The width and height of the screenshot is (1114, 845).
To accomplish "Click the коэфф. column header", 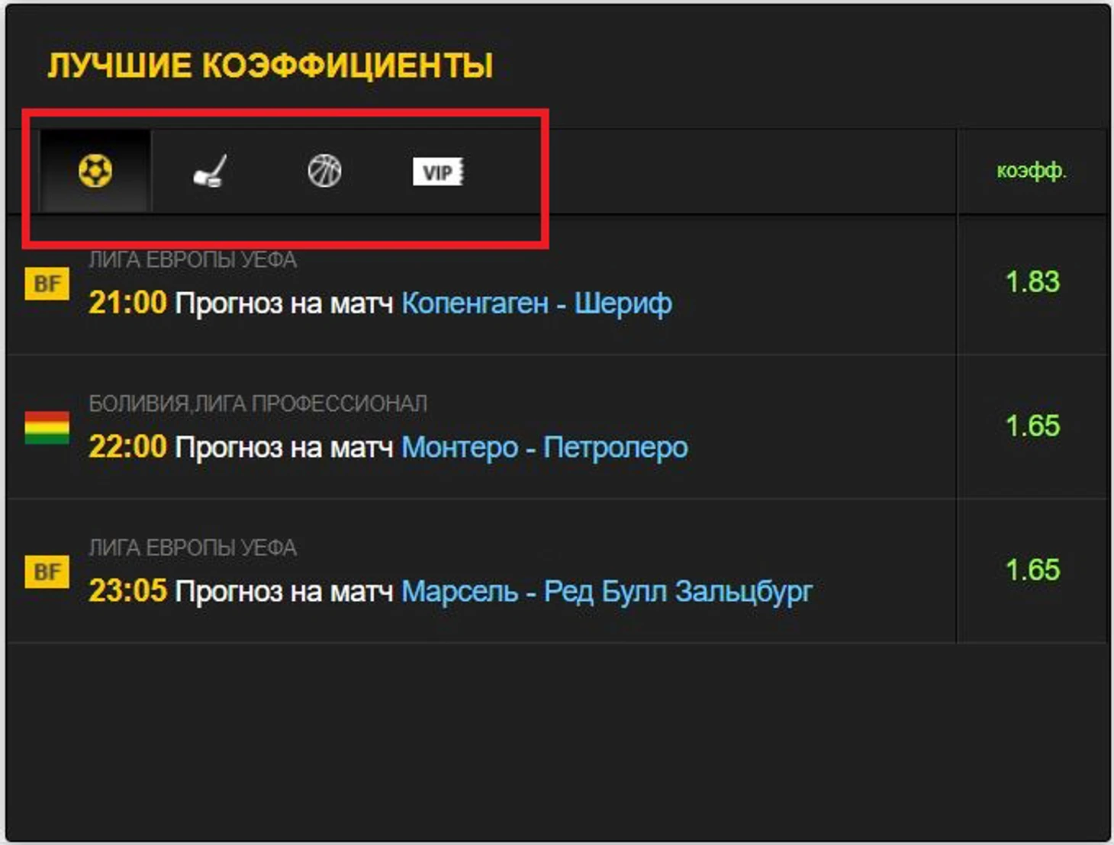I will [x=1032, y=171].
